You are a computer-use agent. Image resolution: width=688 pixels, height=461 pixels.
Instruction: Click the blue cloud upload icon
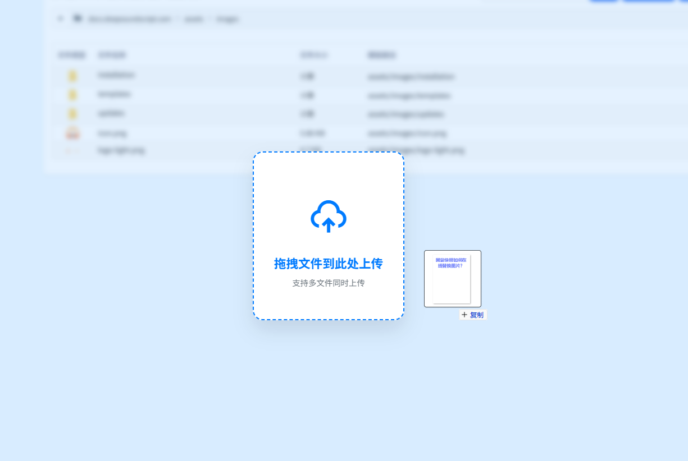[x=328, y=216]
